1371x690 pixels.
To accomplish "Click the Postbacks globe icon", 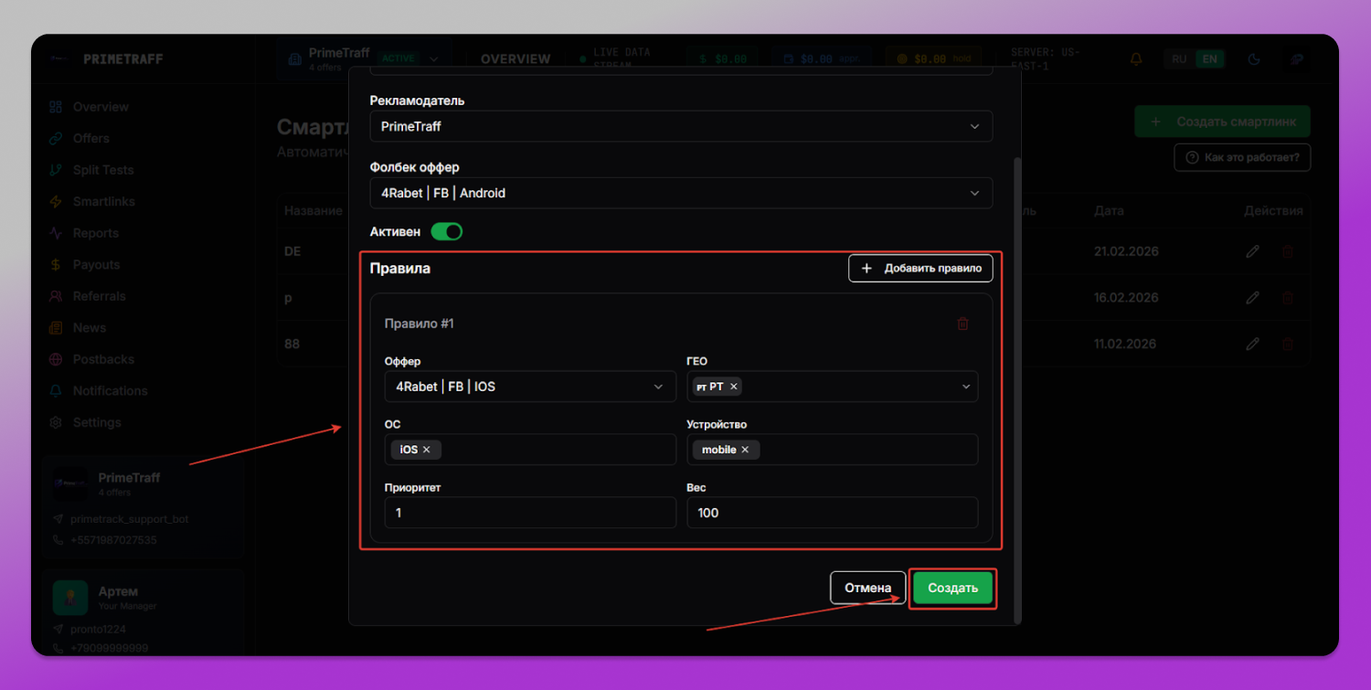I will click(x=56, y=359).
